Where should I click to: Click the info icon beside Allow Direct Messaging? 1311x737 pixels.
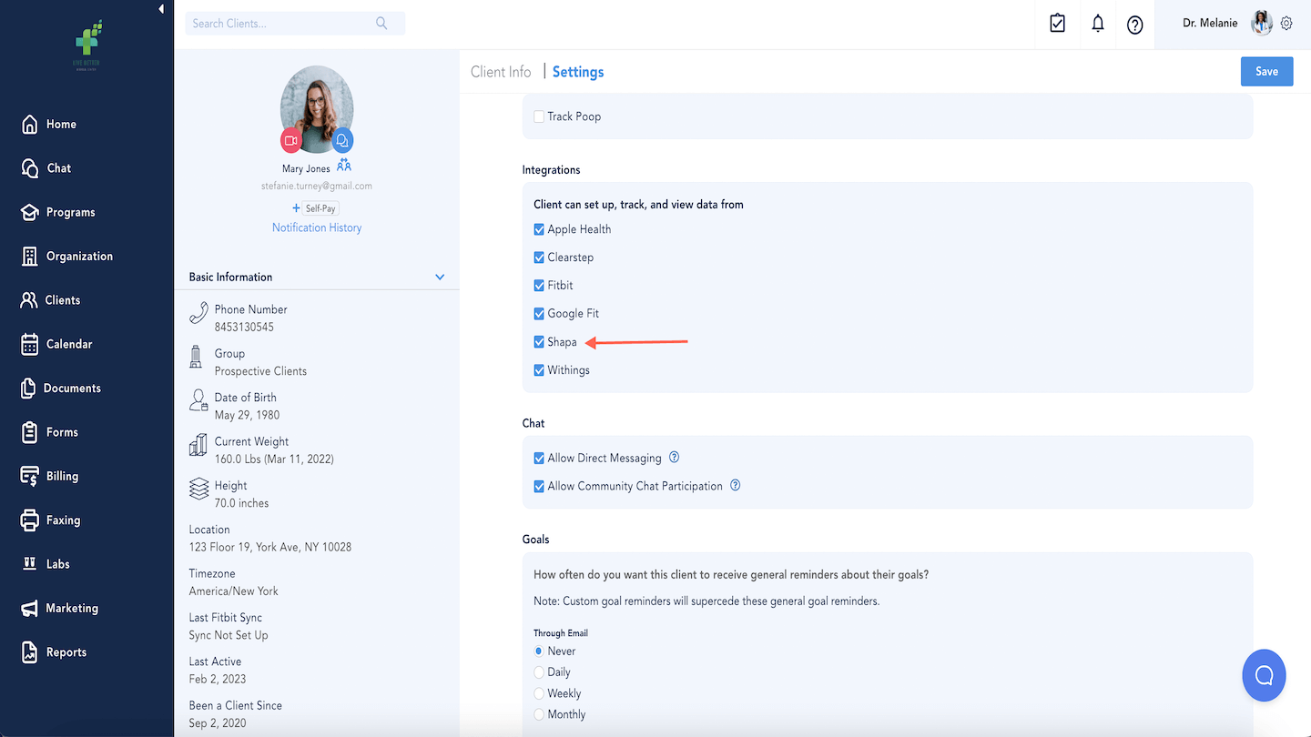point(675,458)
